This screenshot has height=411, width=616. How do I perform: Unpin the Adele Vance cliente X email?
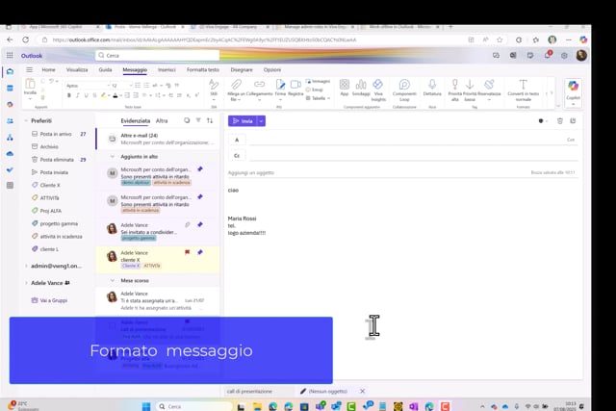tap(200, 252)
